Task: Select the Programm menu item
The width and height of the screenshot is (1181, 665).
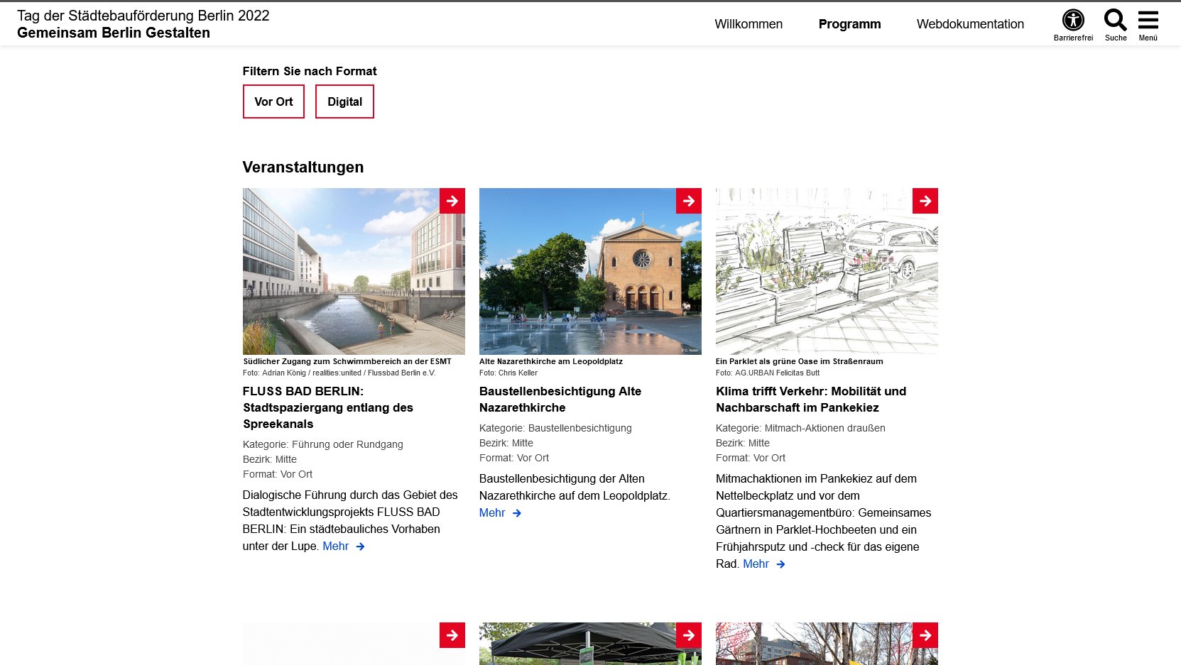Action: point(849,24)
